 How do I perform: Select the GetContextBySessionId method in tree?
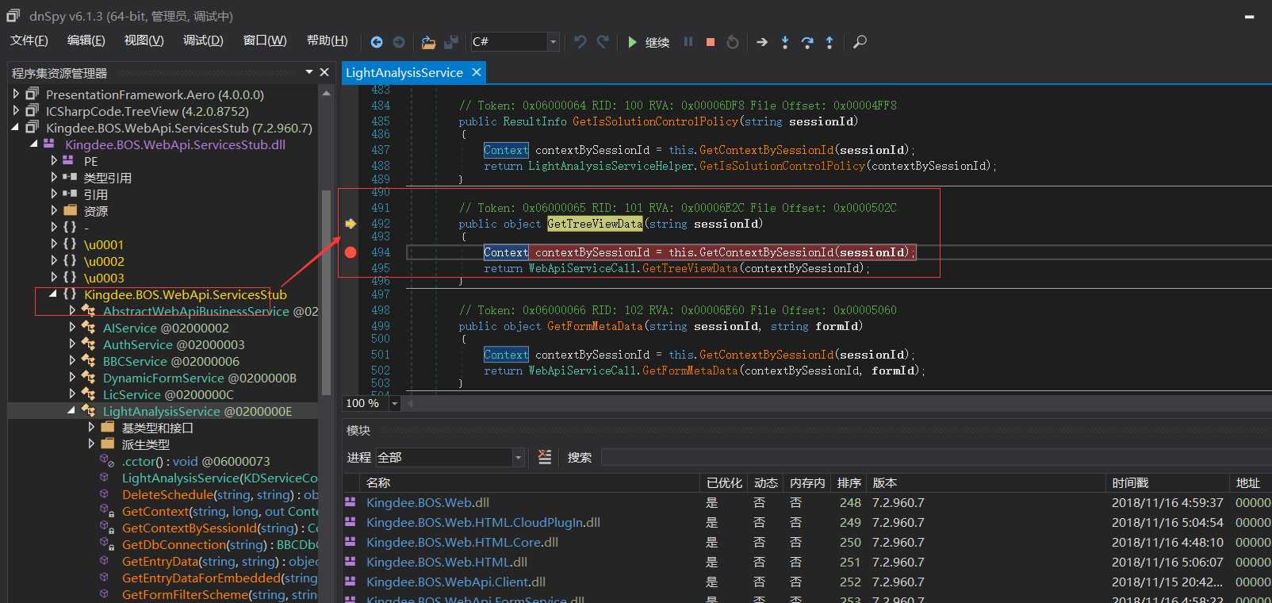(x=220, y=528)
